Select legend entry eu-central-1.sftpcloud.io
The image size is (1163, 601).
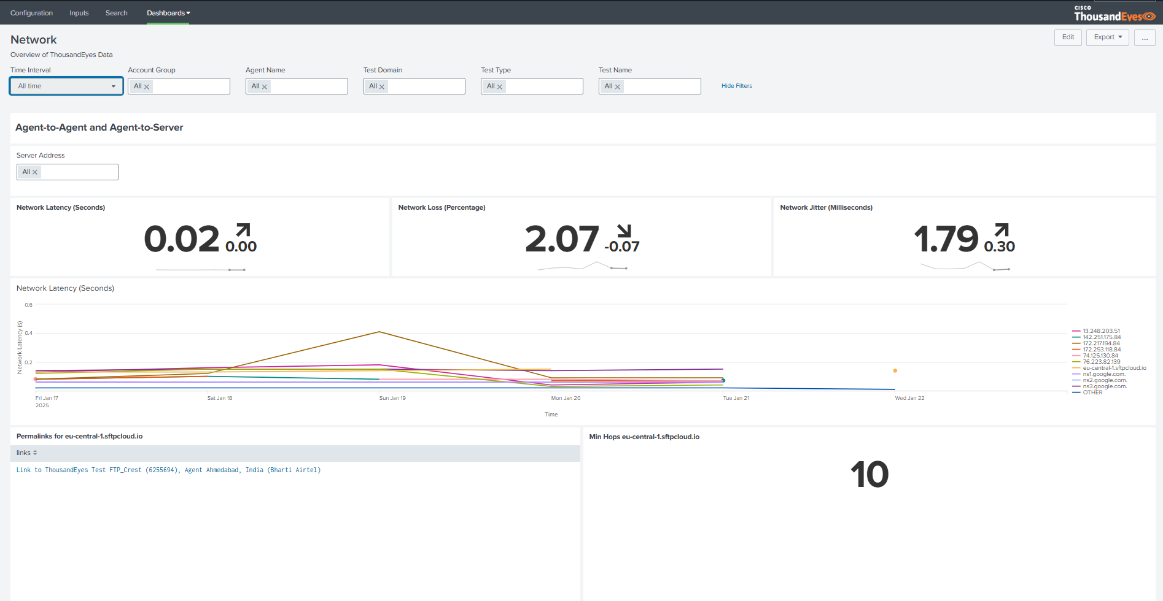coord(1110,368)
